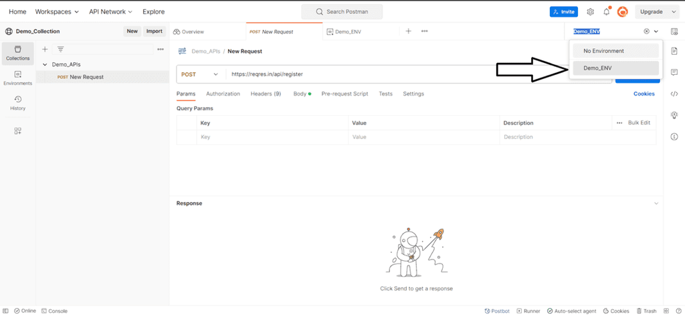The image size is (685, 315).
Task: Collapse the Response panel chevron
Action: tap(656, 203)
